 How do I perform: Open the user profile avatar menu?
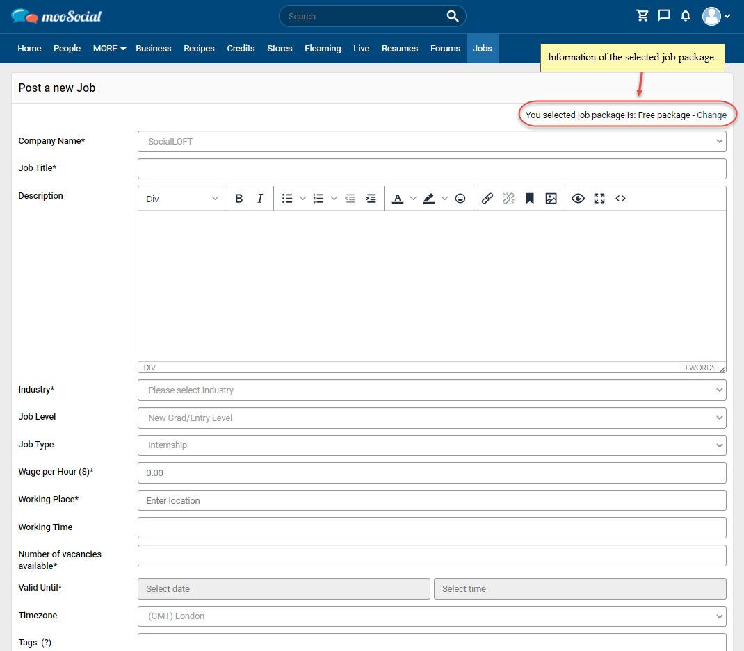716,16
